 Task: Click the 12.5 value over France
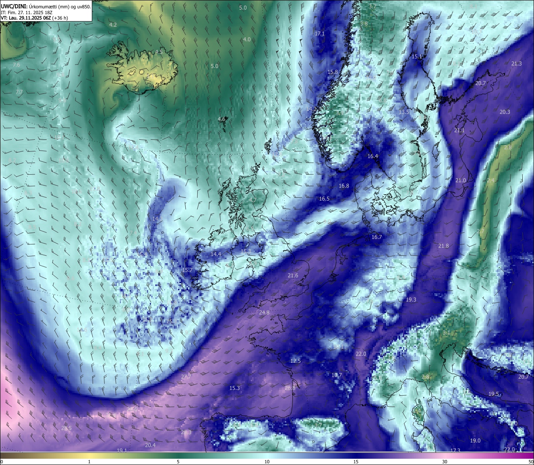pos(295,361)
